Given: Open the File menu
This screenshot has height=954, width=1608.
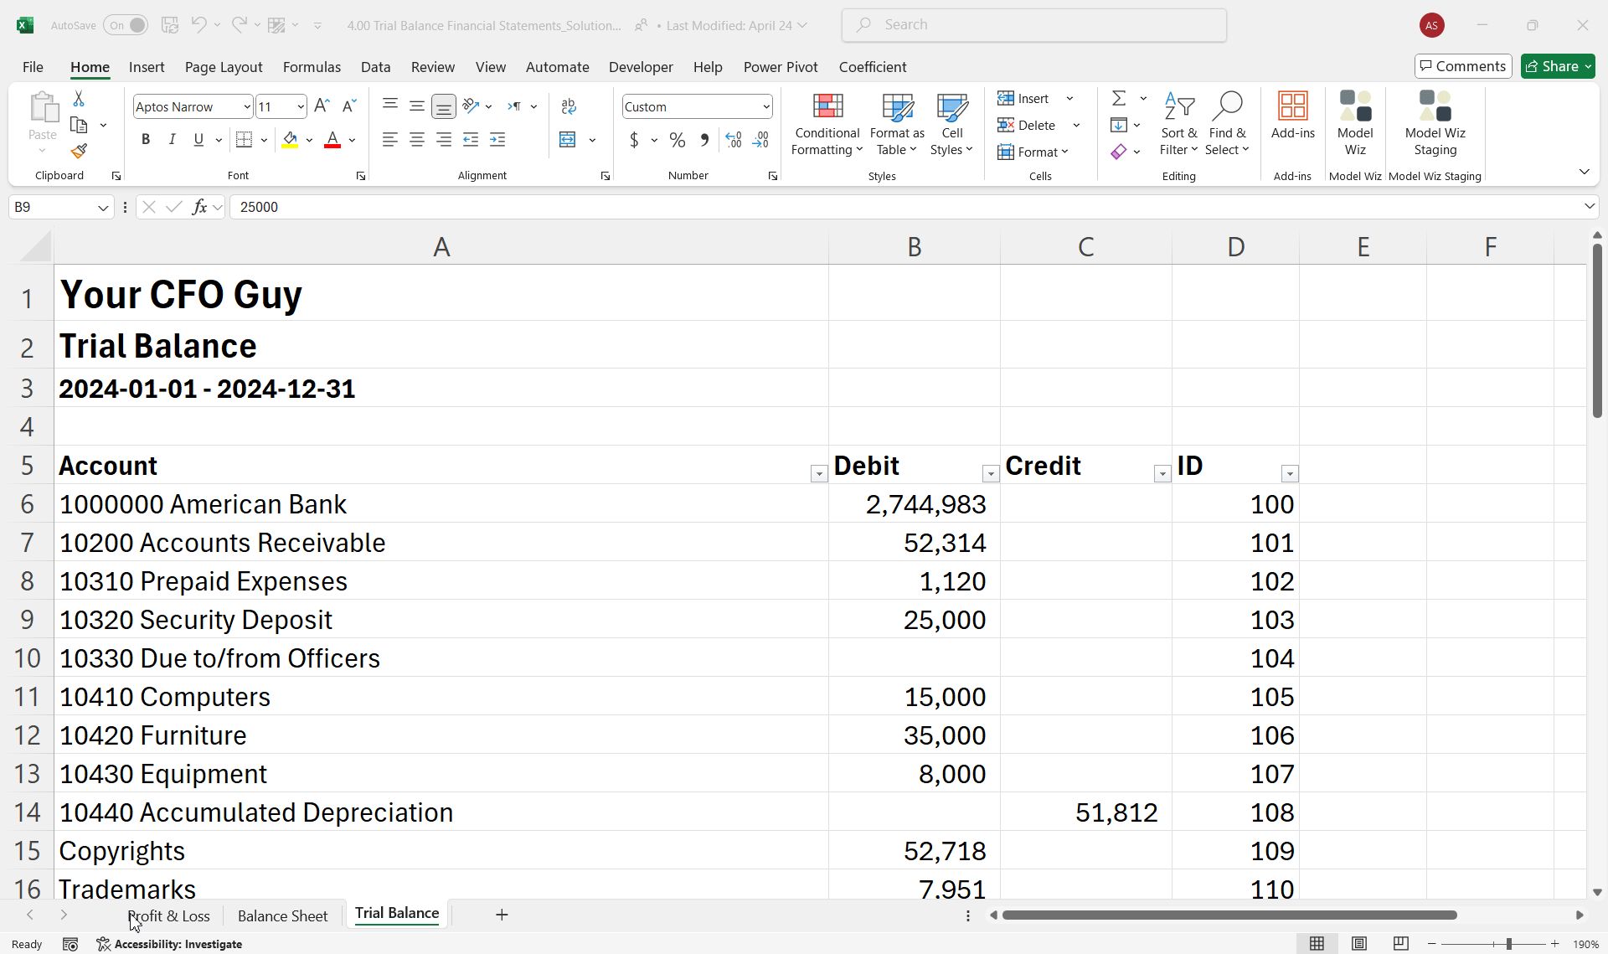Looking at the screenshot, I should tap(33, 67).
